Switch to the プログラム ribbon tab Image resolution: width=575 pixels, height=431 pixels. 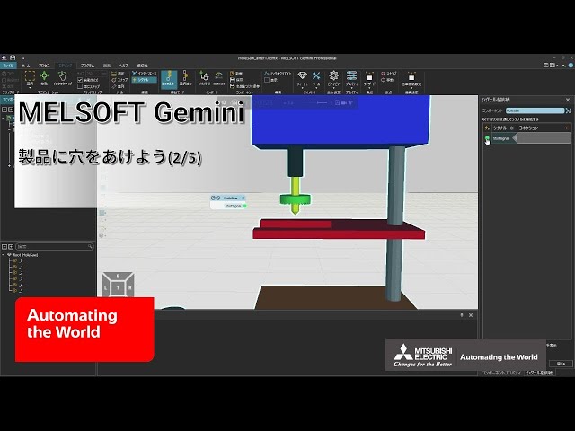pyautogui.click(x=88, y=66)
